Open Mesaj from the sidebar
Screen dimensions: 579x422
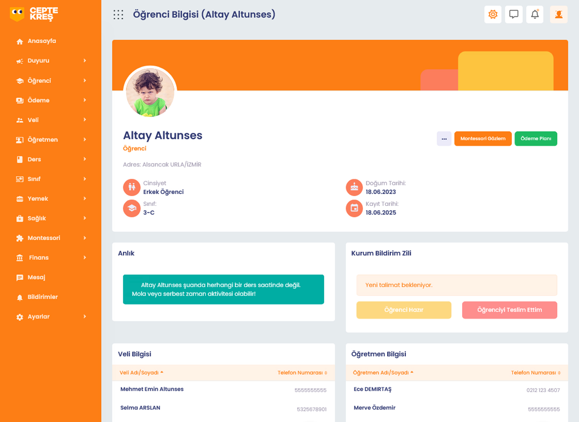[x=36, y=277]
